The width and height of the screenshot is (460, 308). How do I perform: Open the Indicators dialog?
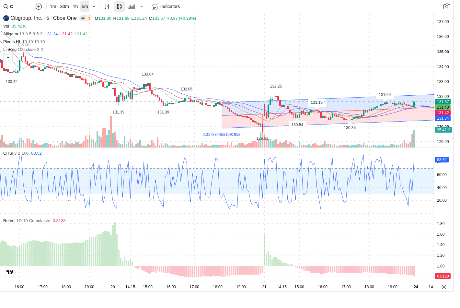coord(166,6)
